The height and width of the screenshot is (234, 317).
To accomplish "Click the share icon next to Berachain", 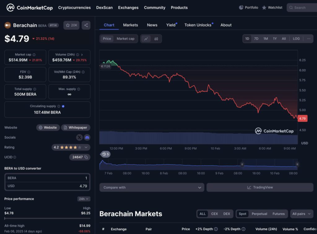I will coord(86,25).
